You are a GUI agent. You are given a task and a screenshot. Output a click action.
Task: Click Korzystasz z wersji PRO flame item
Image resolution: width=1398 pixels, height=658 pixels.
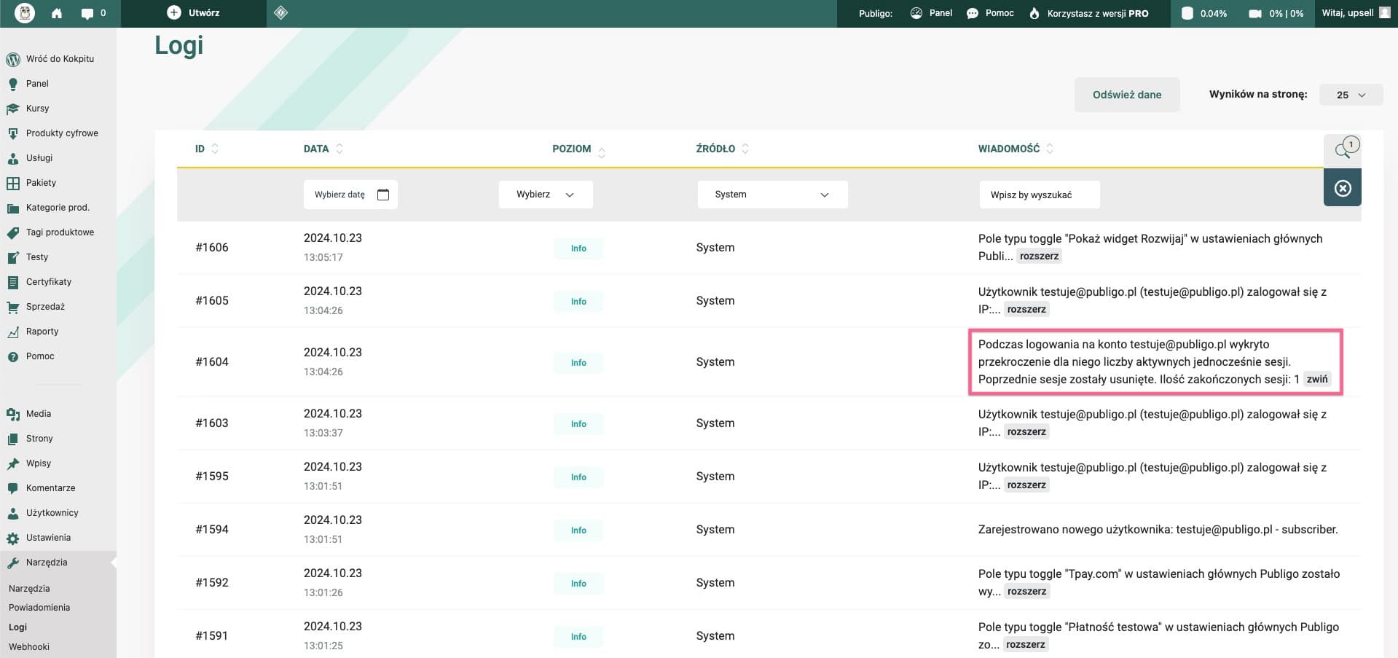[x=1088, y=13]
